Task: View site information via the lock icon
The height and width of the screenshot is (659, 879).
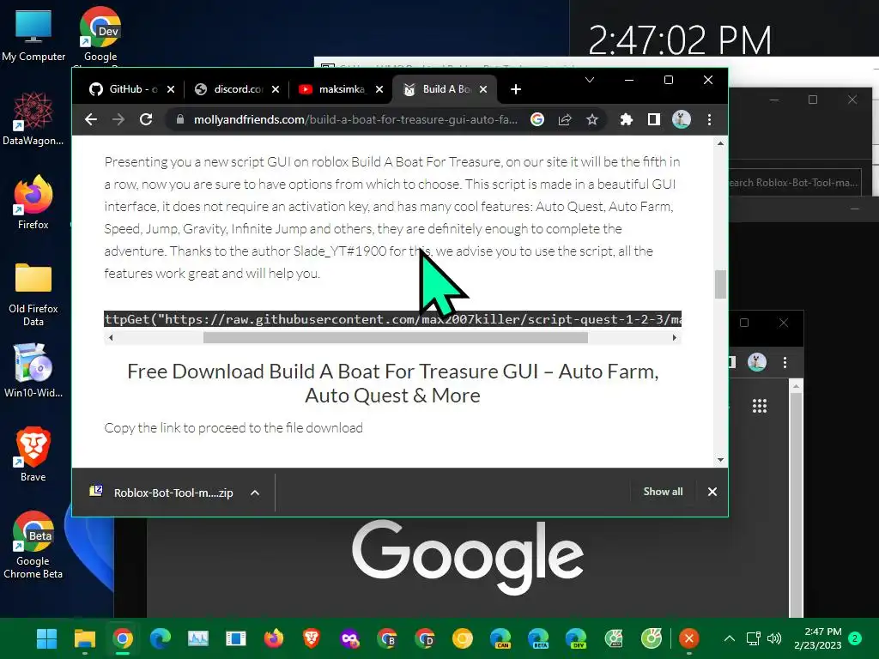Action: pyautogui.click(x=180, y=119)
